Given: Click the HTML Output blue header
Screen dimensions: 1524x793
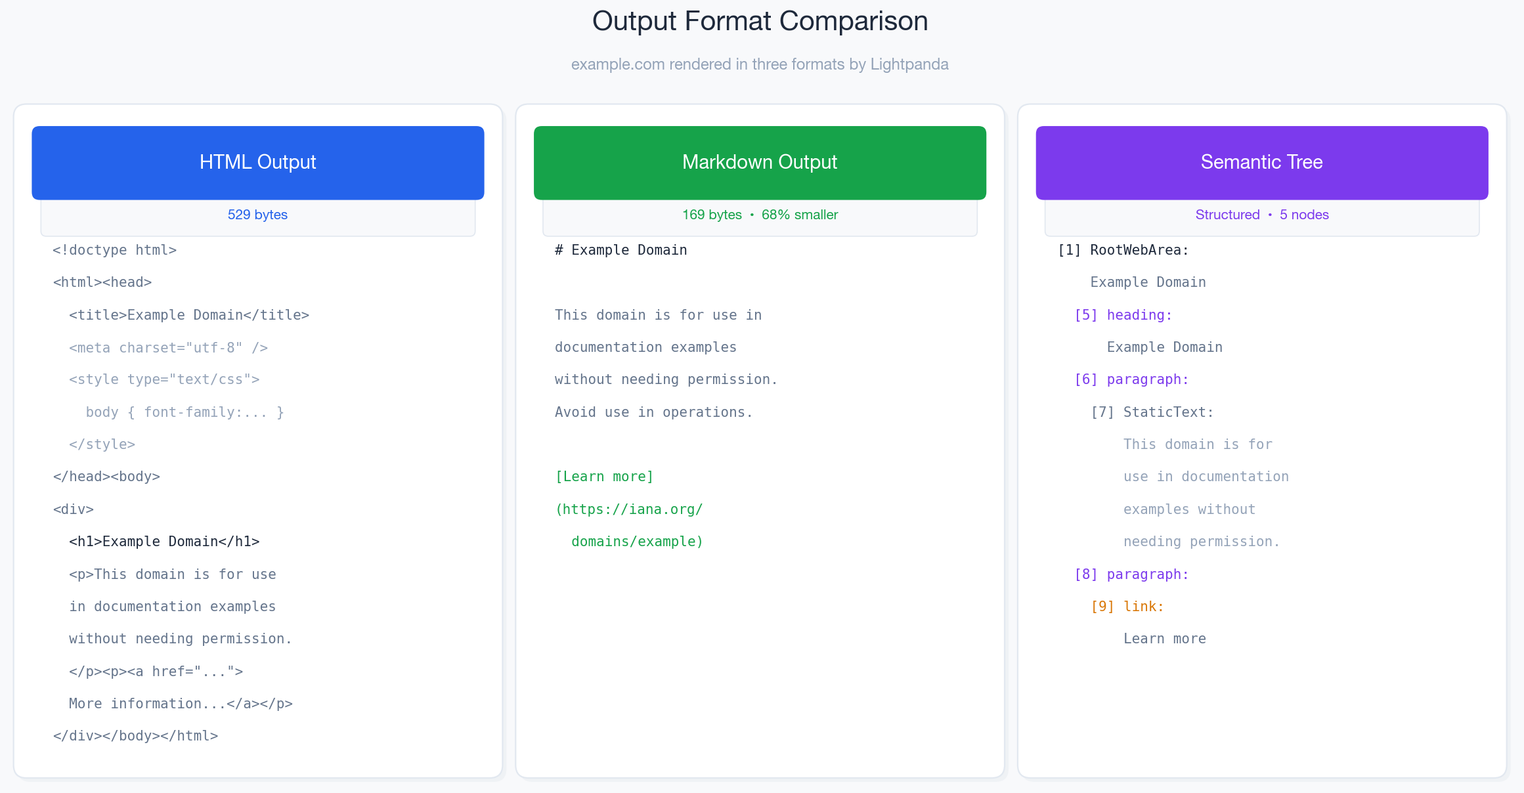Looking at the screenshot, I should click(x=257, y=162).
